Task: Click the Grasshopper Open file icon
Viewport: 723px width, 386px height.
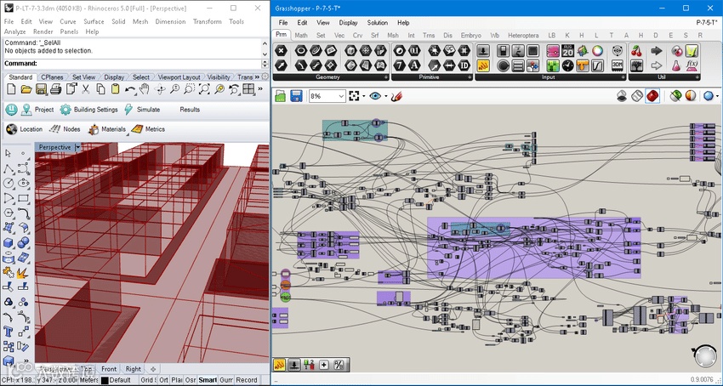Action: [281, 96]
